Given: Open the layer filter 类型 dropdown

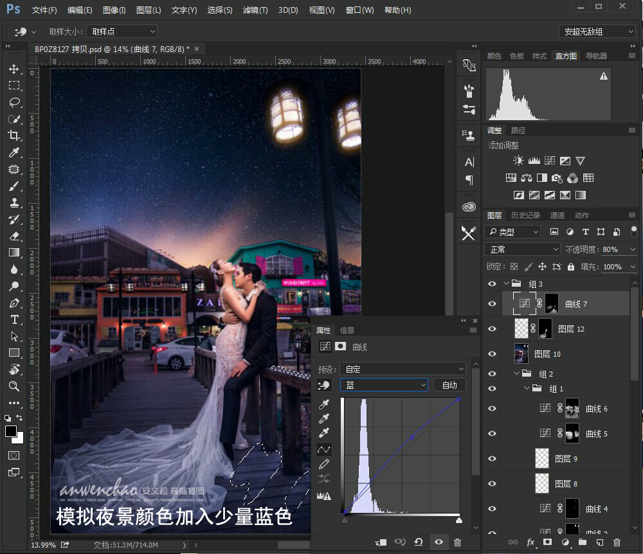Looking at the screenshot, I should [512, 232].
